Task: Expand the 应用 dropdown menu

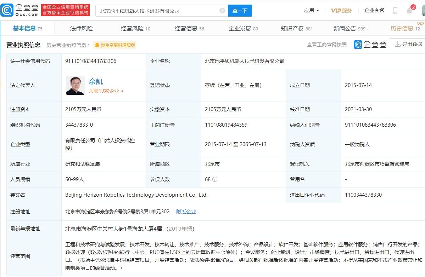Action: coord(312,11)
